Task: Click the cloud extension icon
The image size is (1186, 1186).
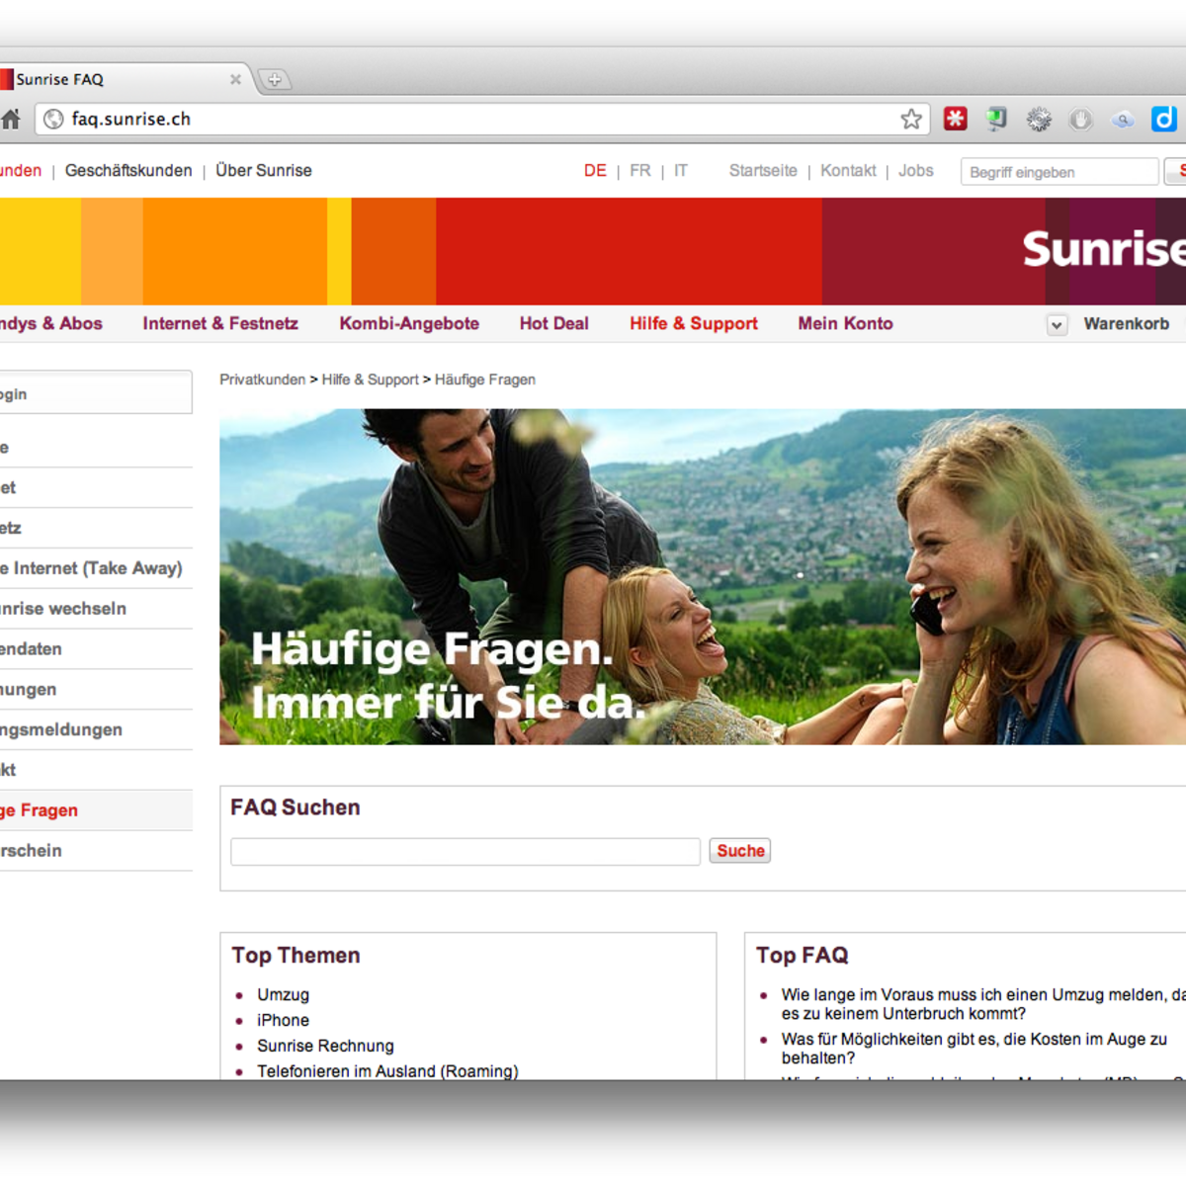Action: (1123, 120)
